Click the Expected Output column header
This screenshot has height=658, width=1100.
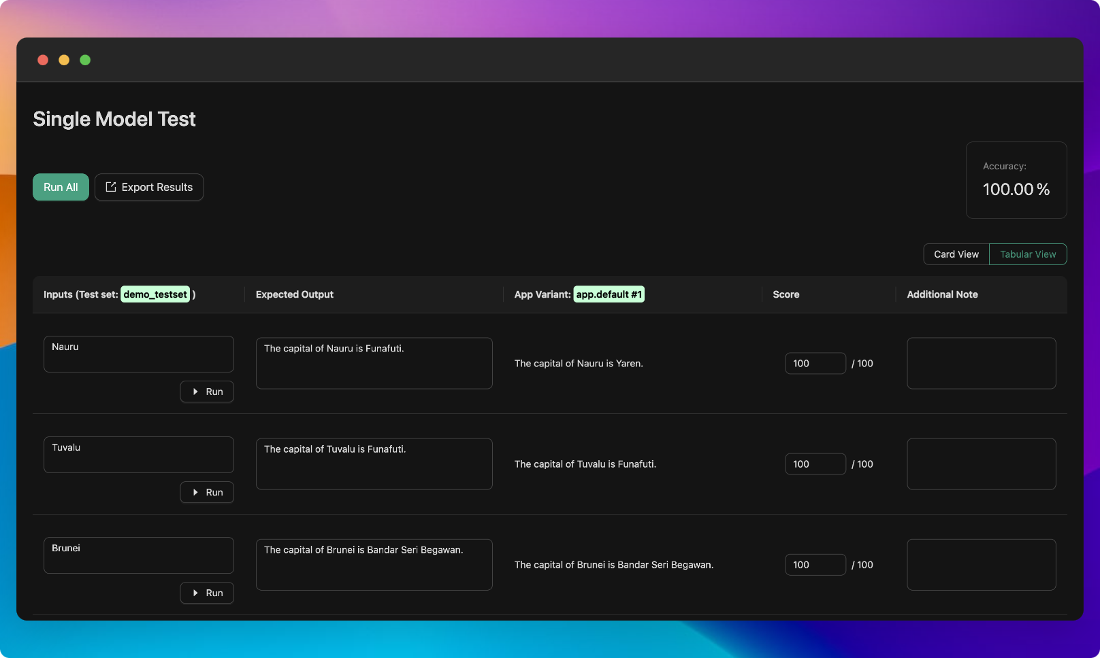pos(295,294)
